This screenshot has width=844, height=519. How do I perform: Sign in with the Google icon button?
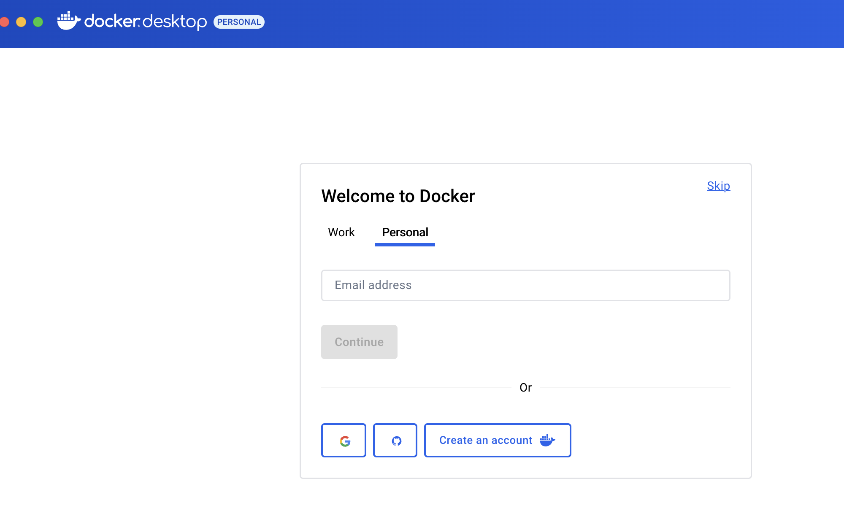click(344, 440)
